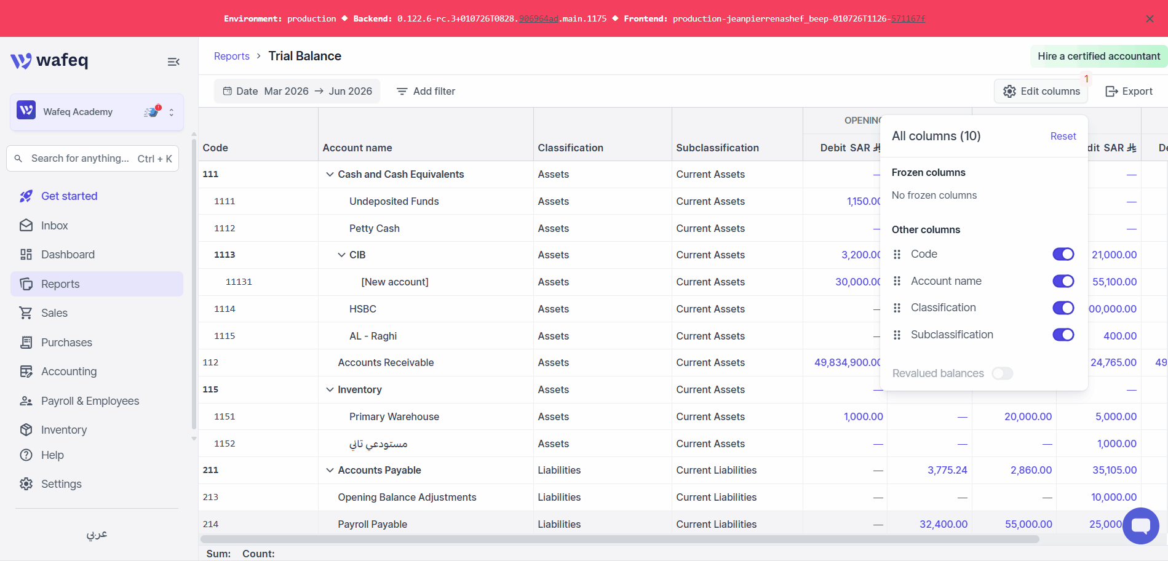The height and width of the screenshot is (561, 1168).
Task: Collapse Cash and Cash Equivalents row
Action: click(330, 175)
